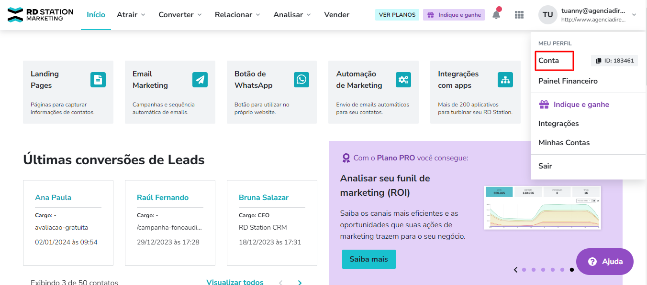This screenshot has height=285, width=647.
Task: Click the Automação de Marketing gears icon
Action: tap(403, 79)
